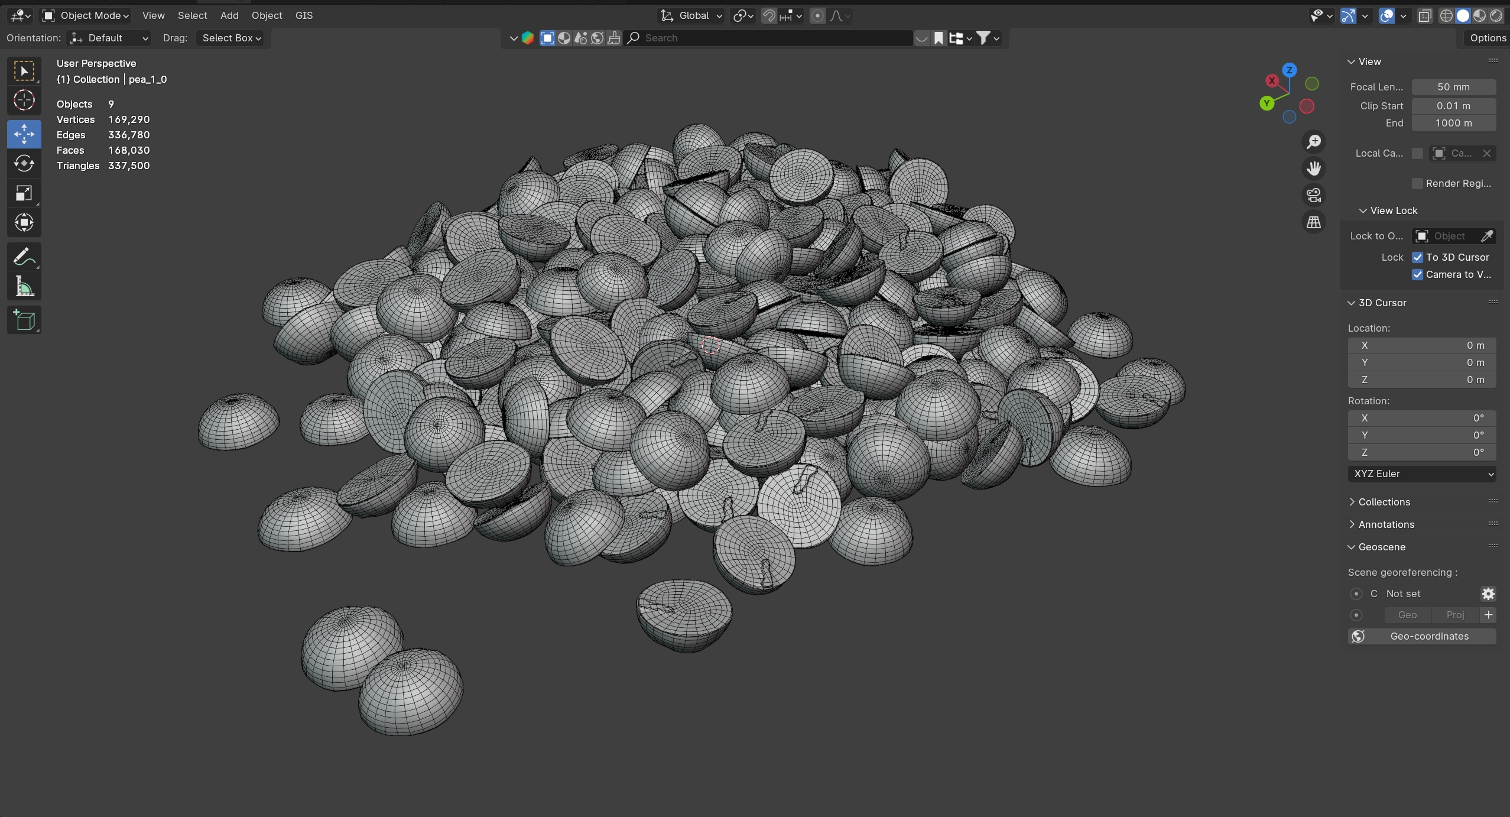Open the GIS menu
The image size is (1510, 817).
point(304,15)
